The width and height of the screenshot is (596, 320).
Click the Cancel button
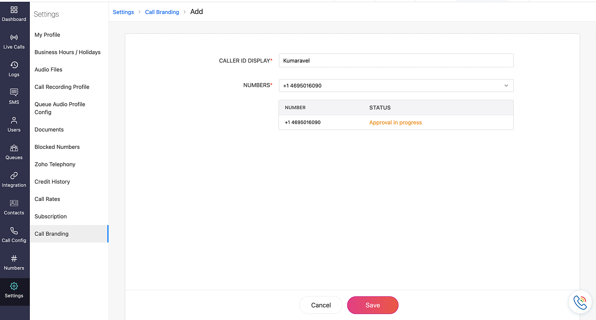(x=321, y=305)
